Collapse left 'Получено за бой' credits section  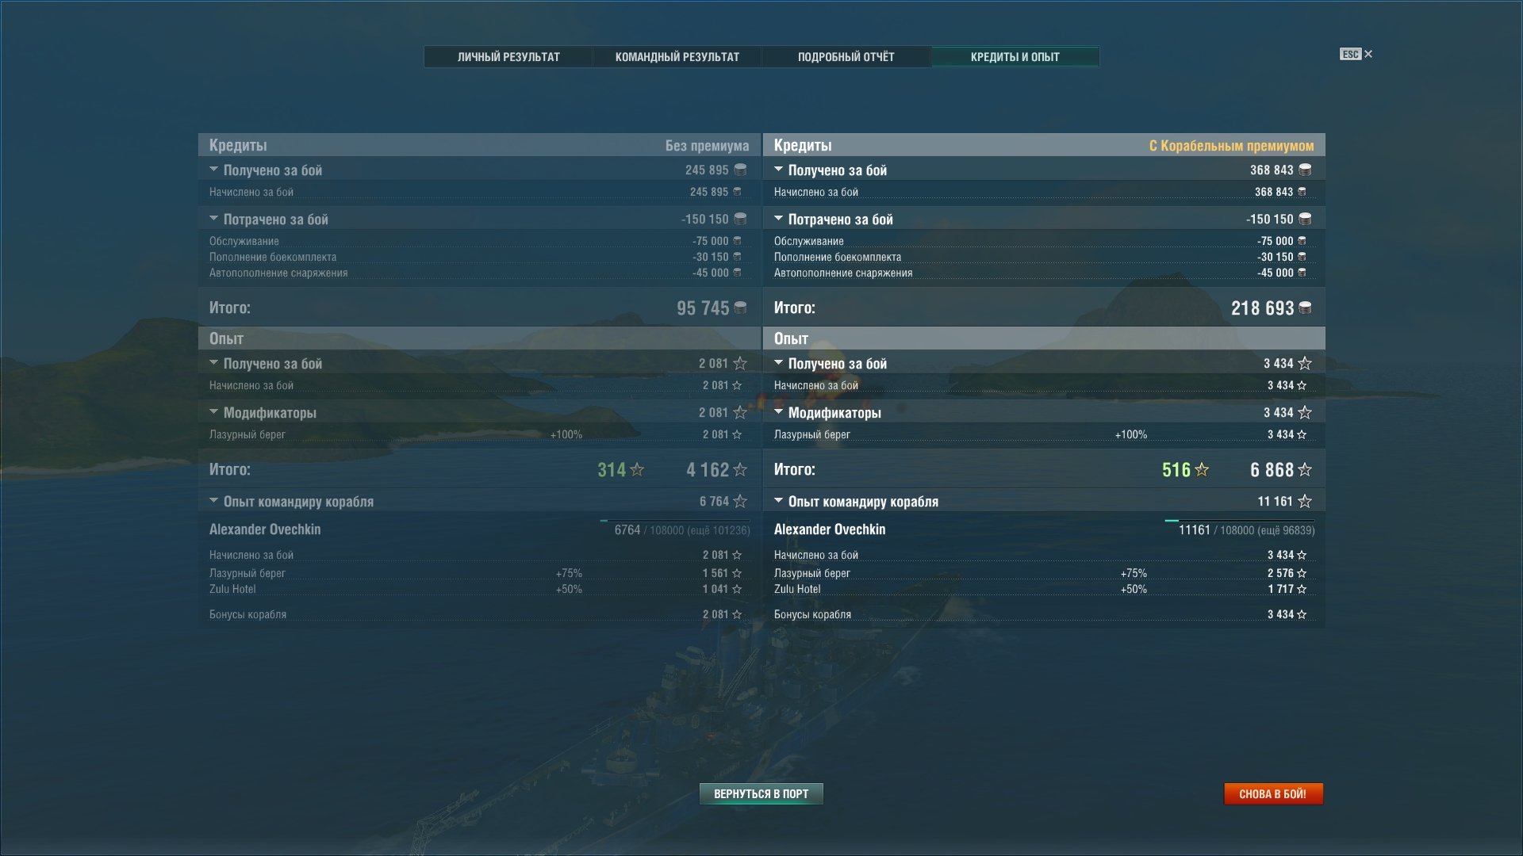pos(213,169)
